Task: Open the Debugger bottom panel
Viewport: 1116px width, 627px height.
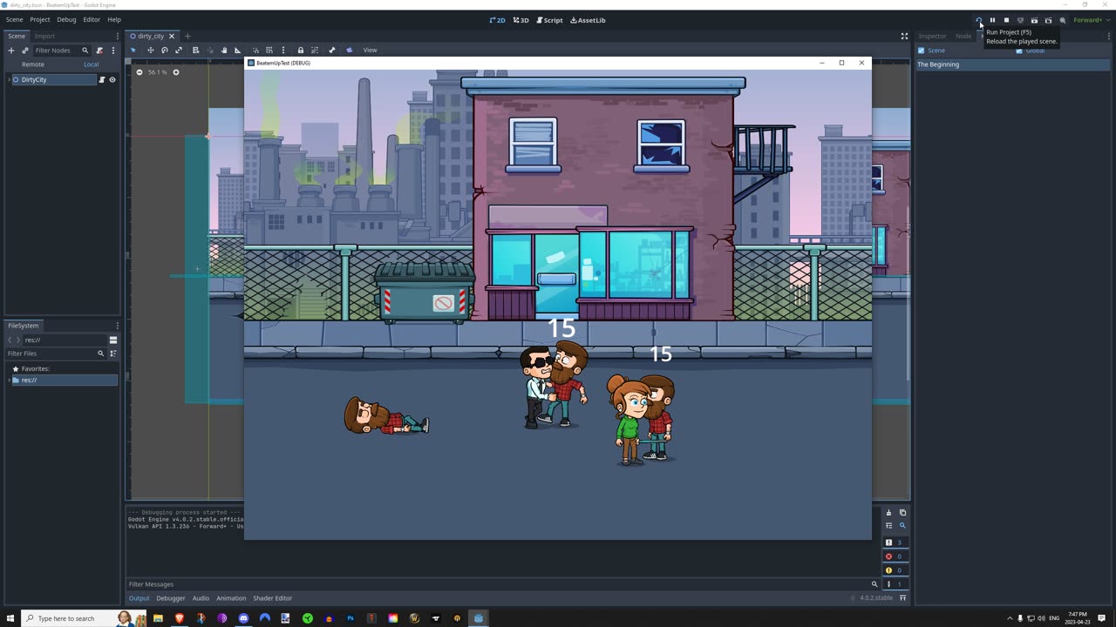Action: coord(170,598)
